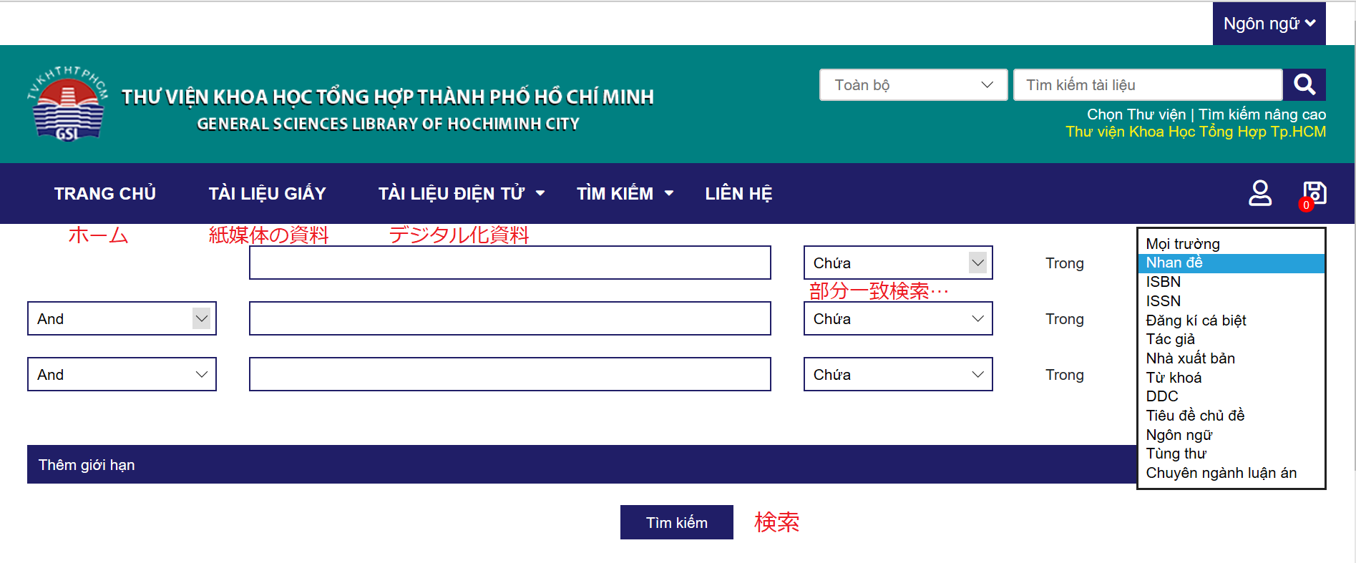1356x563 pixels.
Task: Click the Tìm kiếm search button
Action: click(676, 522)
